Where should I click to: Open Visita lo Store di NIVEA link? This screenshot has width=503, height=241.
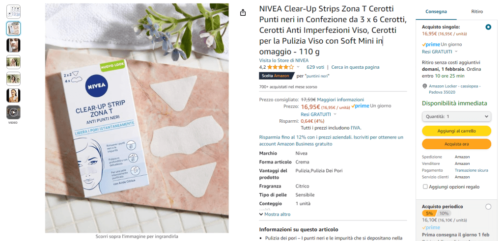tap(284, 60)
